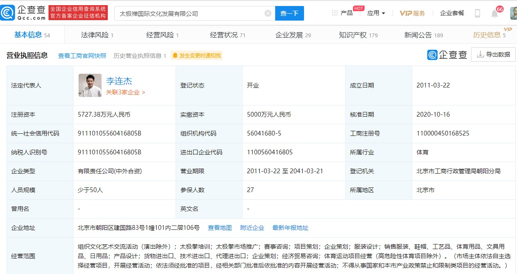Open the notifications bell icon

pyautogui.click(x=495, y=13)
